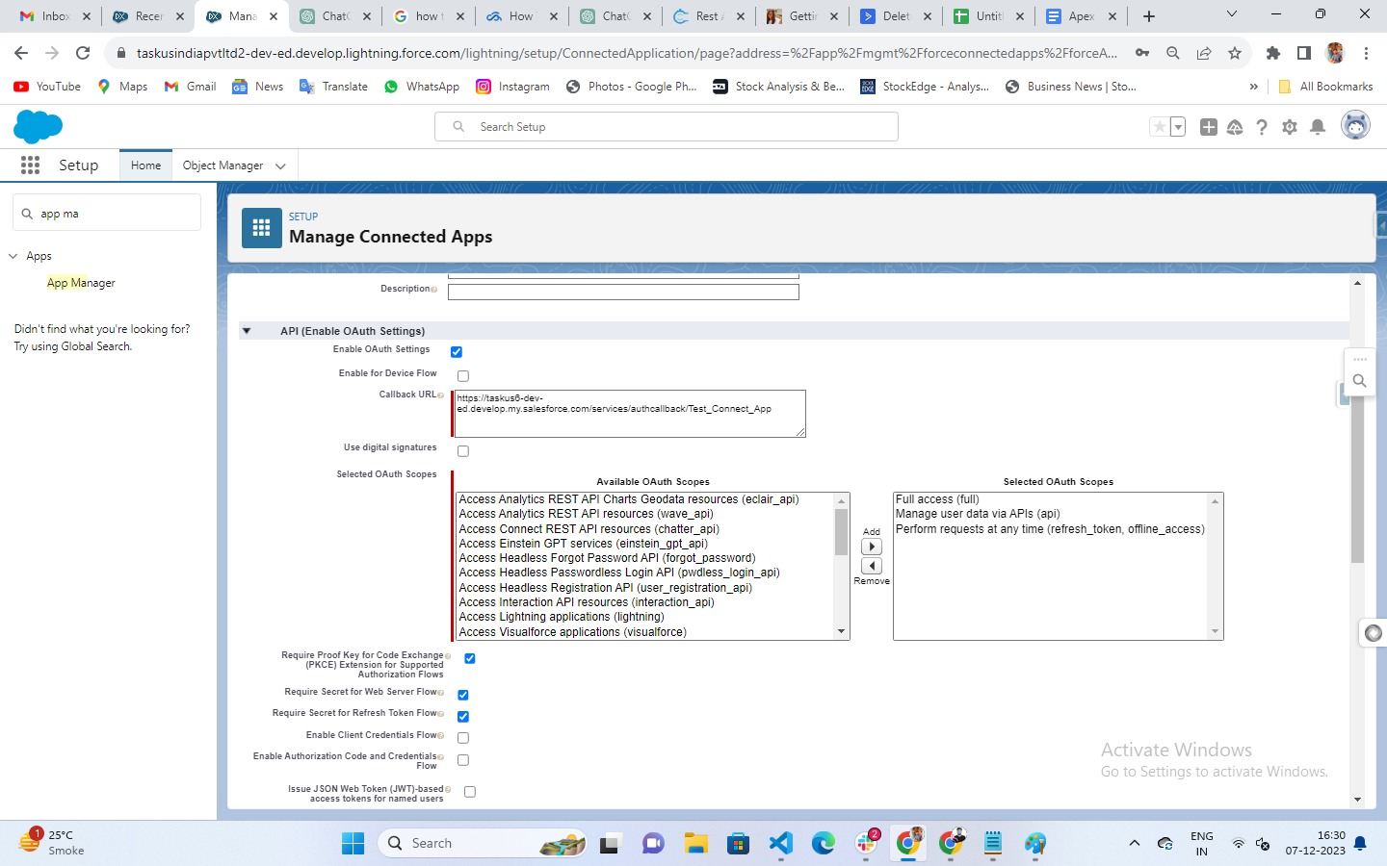Image resolution: width=1387 pixels, height=866 pixels.
Task: Open Visual Studio Code from the taskbar
Action: 780,844
